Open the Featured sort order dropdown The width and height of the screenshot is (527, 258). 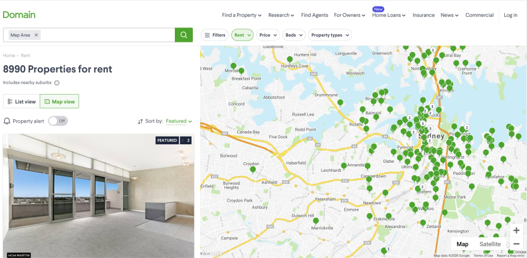[179, 121]
